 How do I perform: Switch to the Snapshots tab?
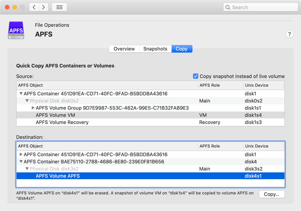(x=155, y=49)
